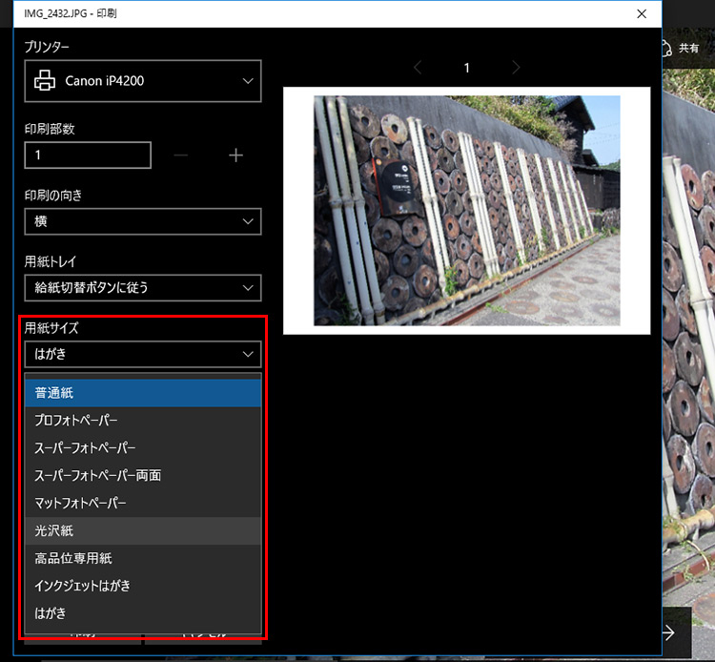Increase print copies with the plus button
Viewport: 715px width, 662px height.
click(x=236, y=155)
